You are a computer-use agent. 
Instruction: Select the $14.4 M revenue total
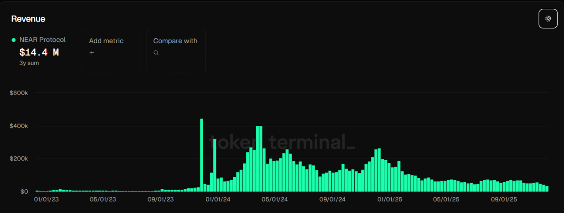(x=39, y=52)
